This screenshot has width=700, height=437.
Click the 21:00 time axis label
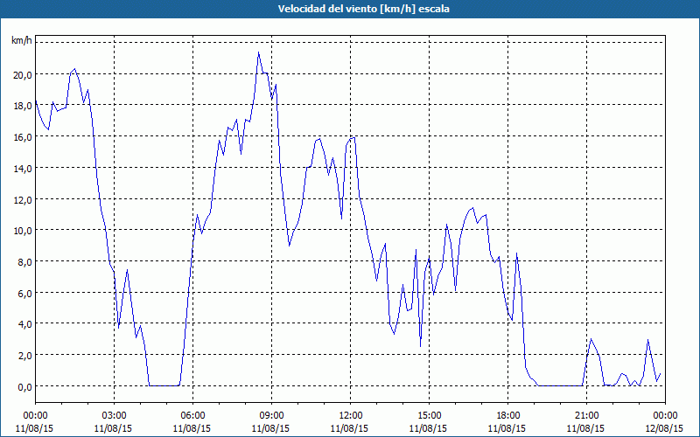[585, 416]
